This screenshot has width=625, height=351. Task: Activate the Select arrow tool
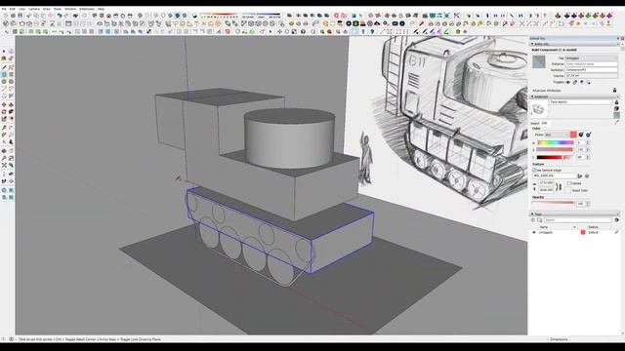4,52
